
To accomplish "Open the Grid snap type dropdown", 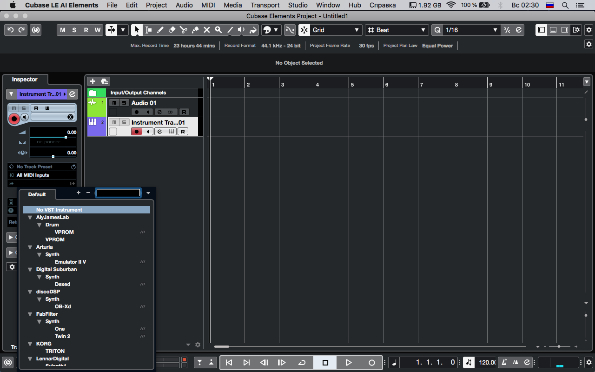I will point(335,30).
